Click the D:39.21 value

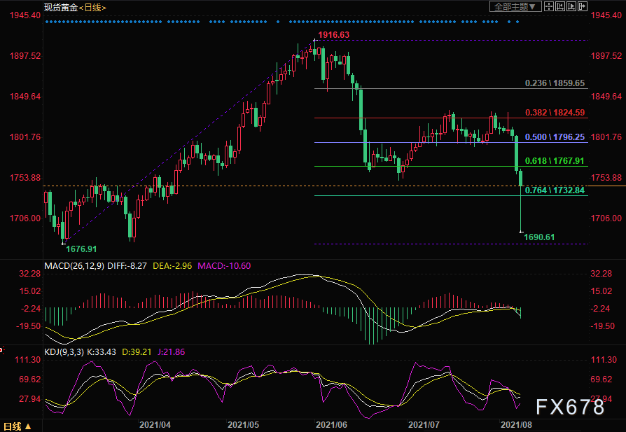[137, 352]
